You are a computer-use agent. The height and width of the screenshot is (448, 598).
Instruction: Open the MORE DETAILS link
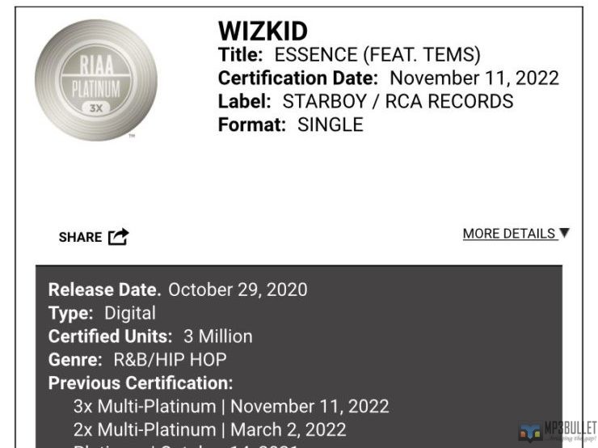pos(509,234)
